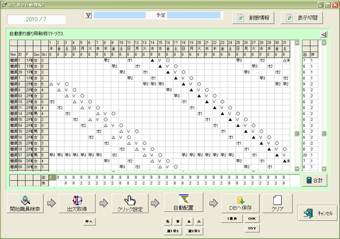Click the filled triangle ▲ button below 自動配置
This screenshot has width=340, height=239.
(189, 221)
